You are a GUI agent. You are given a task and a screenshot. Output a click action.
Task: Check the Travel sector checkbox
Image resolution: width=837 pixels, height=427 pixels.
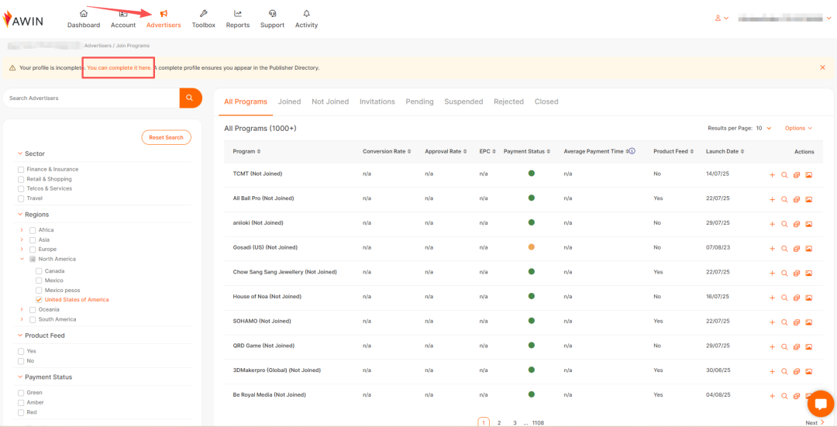coord(21,198)
